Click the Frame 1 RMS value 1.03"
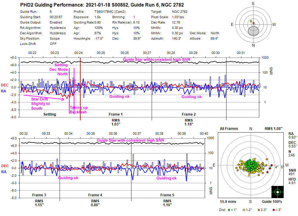The height and width of the screenshot is (216, 298). (116, 124)
